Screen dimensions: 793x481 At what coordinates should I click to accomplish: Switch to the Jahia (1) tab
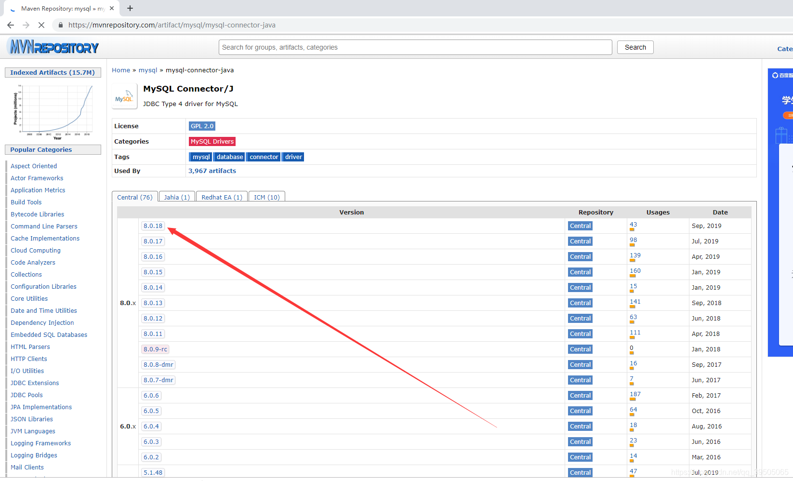[177, 197]
